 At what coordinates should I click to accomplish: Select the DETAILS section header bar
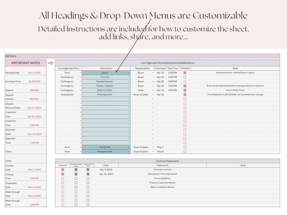tap(142, 56)
